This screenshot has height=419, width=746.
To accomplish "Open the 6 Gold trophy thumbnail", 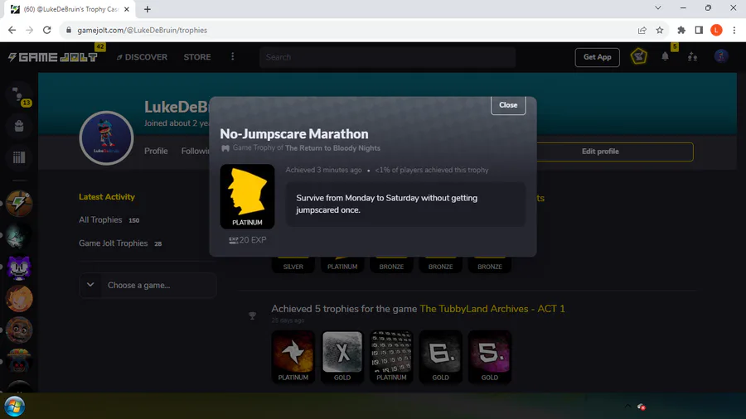I will pos(440,357).
